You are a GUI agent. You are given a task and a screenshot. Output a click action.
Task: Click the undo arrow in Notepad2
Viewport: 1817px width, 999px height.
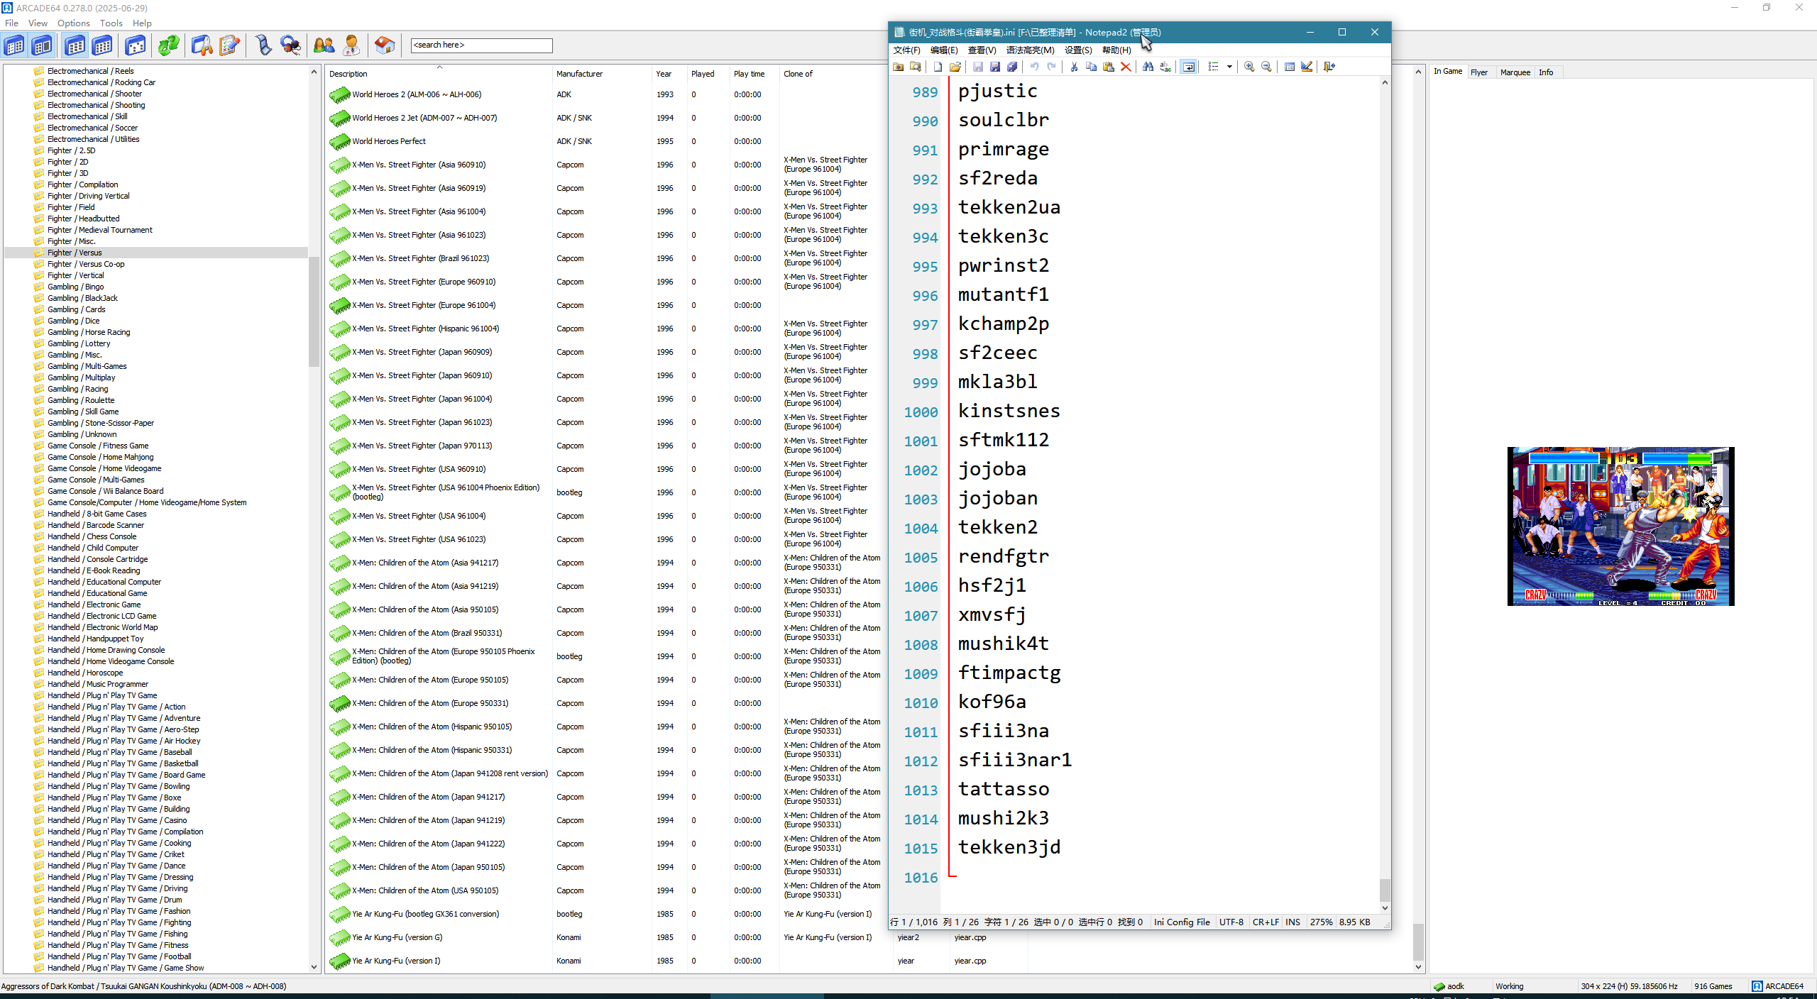[x=1034, y=67]
